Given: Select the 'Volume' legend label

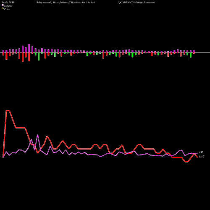Looking at the screenshot, I should pyautogui.click(x=8, y=6).
